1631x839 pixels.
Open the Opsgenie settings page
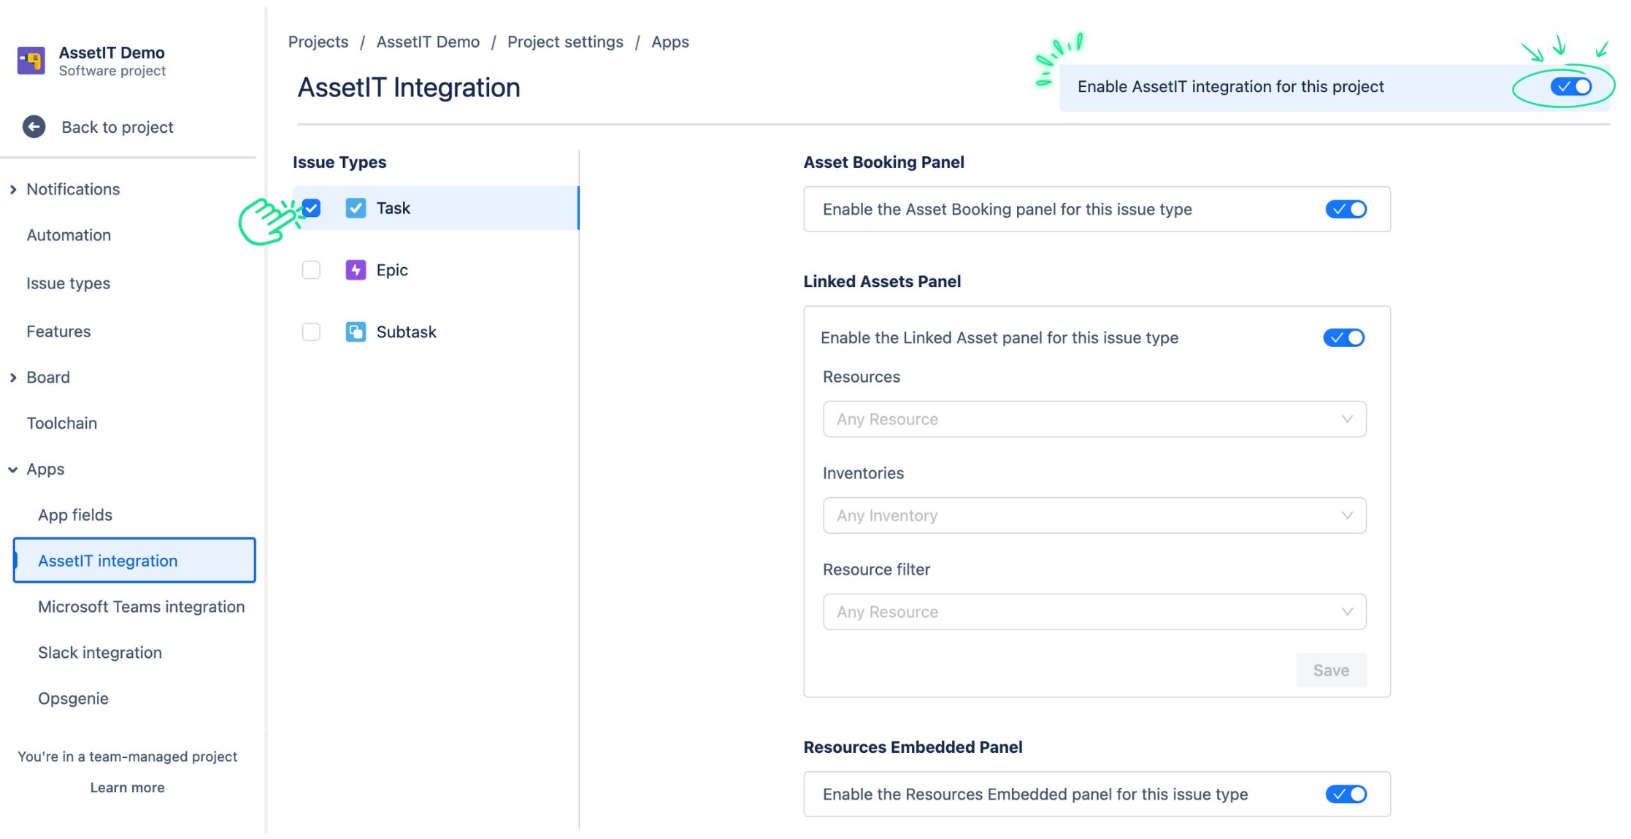pos(73,698)
